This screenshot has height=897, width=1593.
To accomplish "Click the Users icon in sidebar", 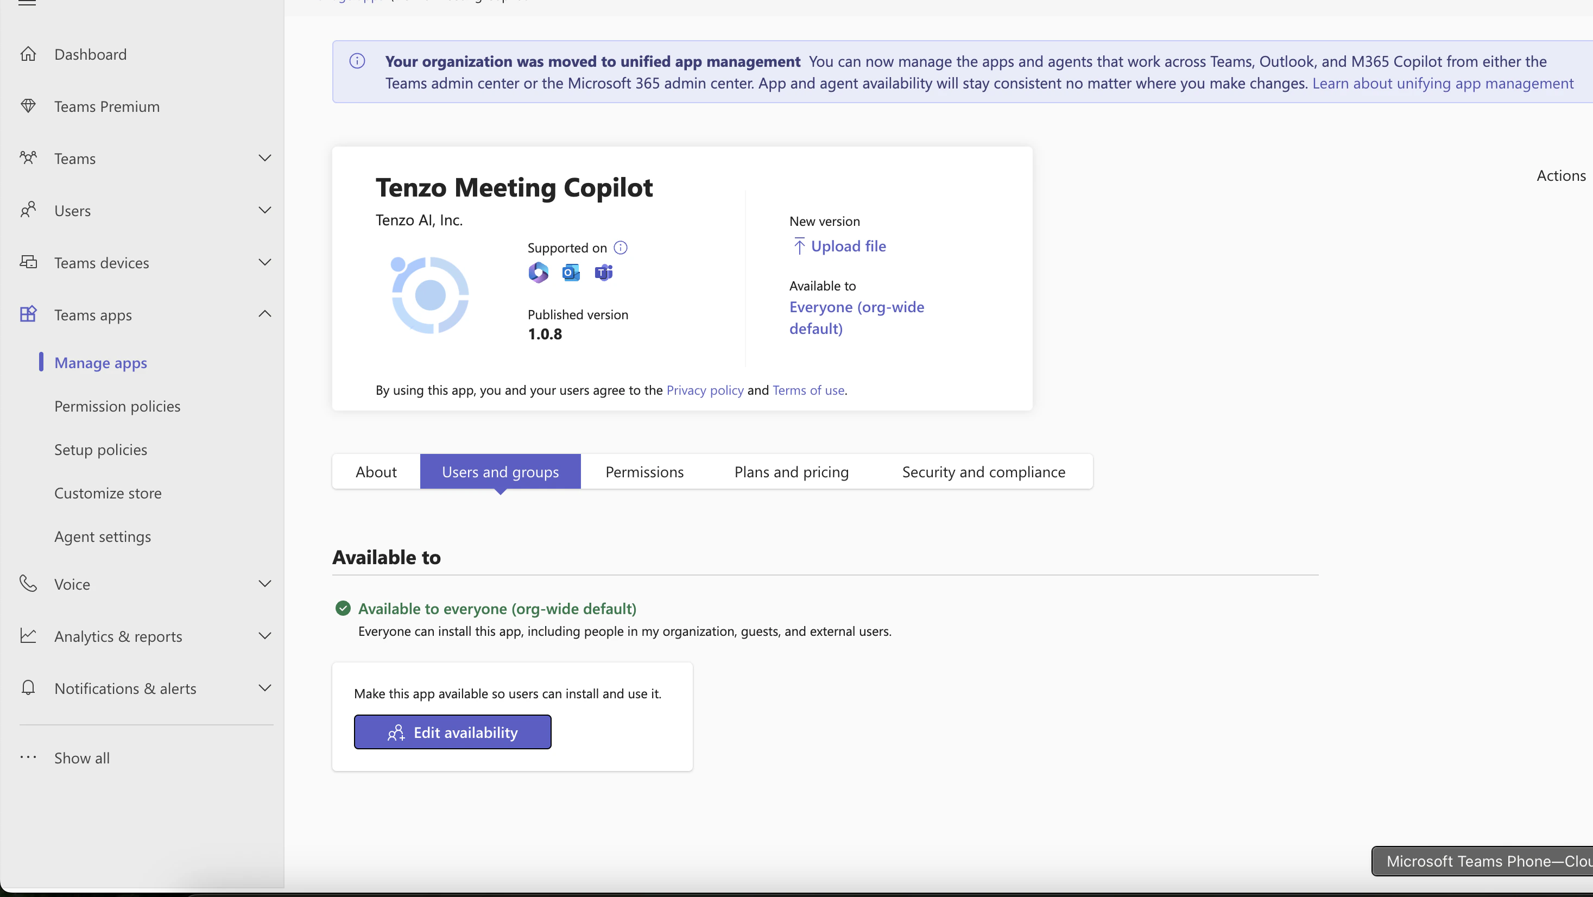I will [28, 210].
